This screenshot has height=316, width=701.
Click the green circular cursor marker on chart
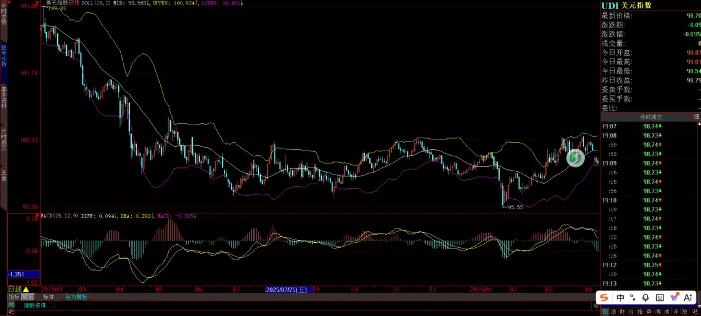coord(576,158)
